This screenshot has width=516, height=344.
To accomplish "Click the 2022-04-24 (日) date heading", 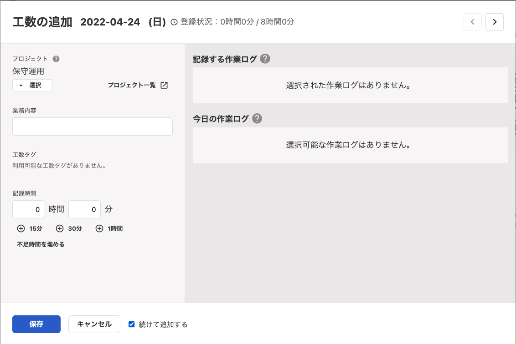I will (123, 22).
